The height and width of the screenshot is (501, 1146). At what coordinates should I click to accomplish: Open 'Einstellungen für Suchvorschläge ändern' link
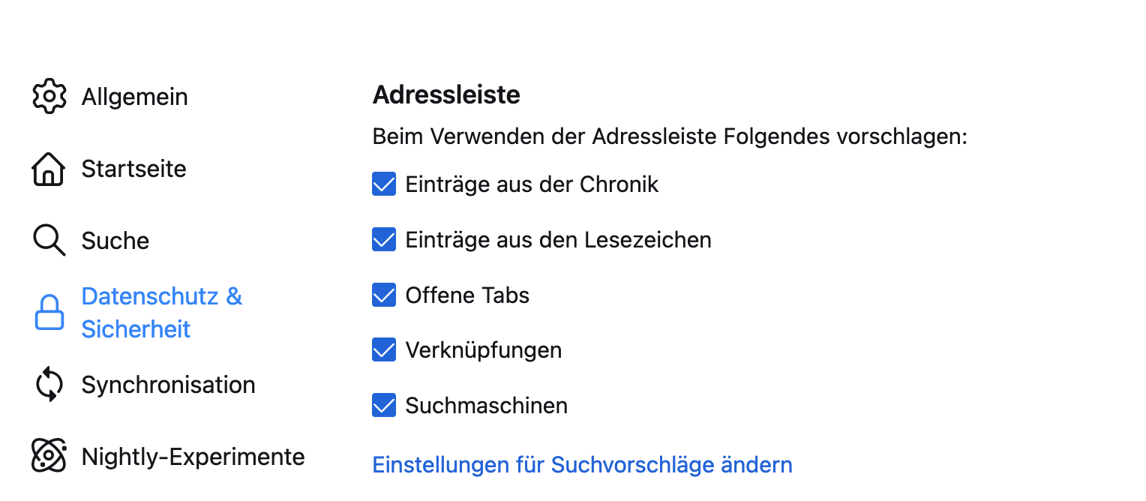582,465
